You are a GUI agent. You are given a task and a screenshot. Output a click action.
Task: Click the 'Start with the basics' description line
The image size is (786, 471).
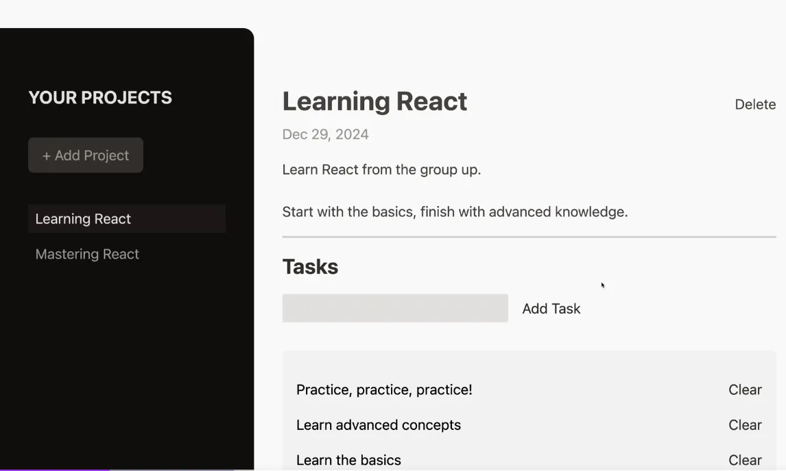(455, 212)
